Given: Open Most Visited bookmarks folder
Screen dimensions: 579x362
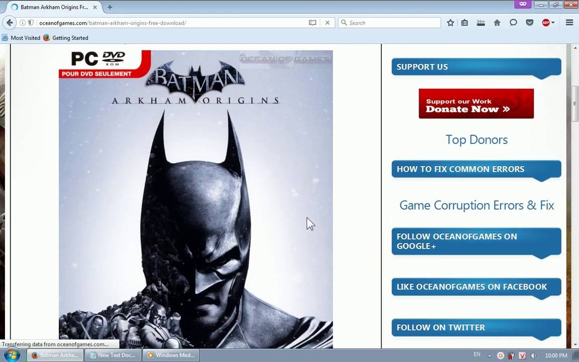Looking at the screenshot, I should tap(21, 38).
